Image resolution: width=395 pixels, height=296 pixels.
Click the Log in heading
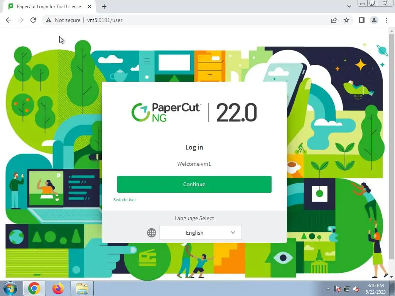click(194, 147)
